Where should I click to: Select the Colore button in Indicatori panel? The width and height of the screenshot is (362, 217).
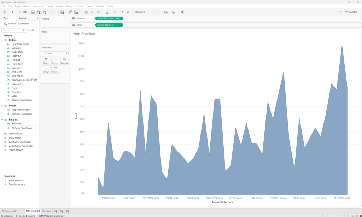46,60
